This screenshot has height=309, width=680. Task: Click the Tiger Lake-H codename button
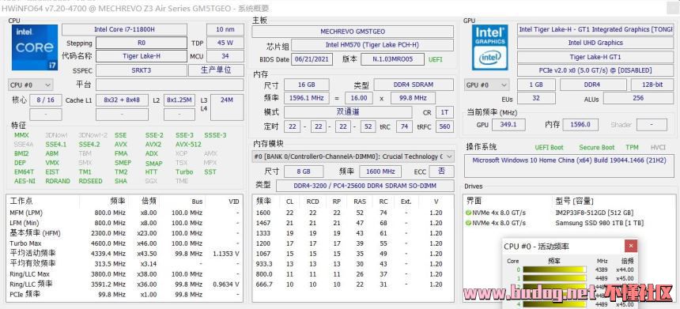142,56
